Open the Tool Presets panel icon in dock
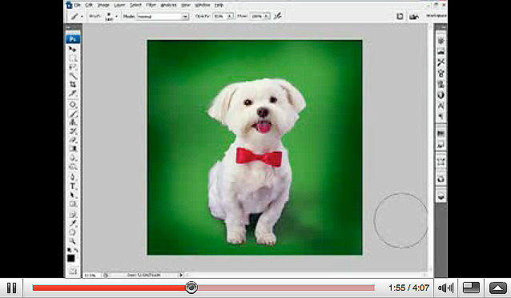The width and height of the screenshot is (511, 298). click(441, 62)
